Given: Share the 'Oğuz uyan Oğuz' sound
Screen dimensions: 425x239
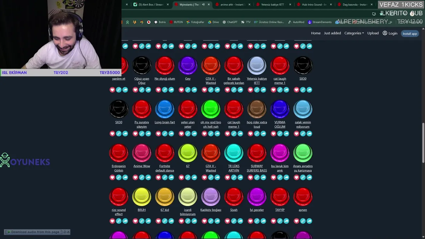Looking at the screenshot, I should [148, 90].
